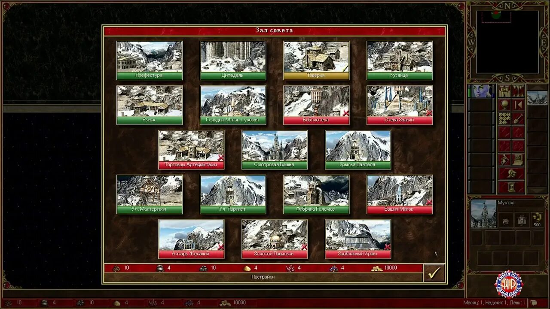Click the sleep hero arrow-bar icon

pyautogui.click(x=518, y=105)
